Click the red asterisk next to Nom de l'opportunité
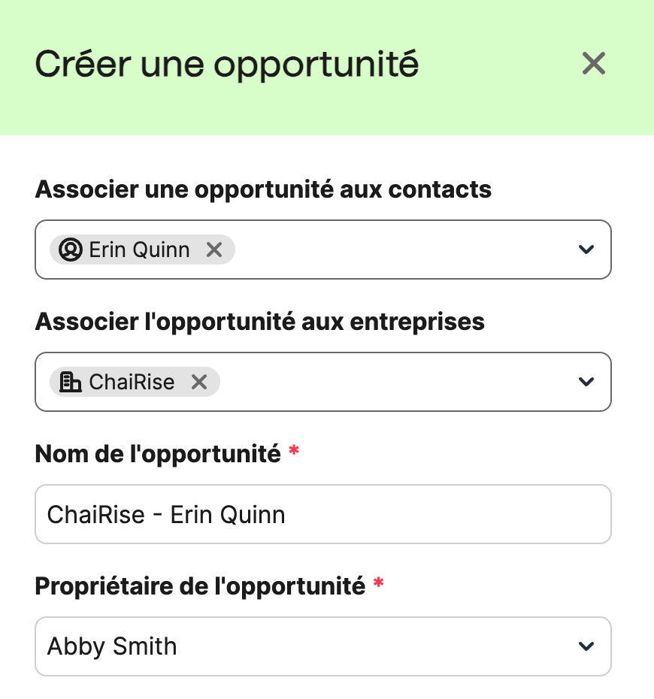Viewport: 654px width, 699px height. point(294,449)
